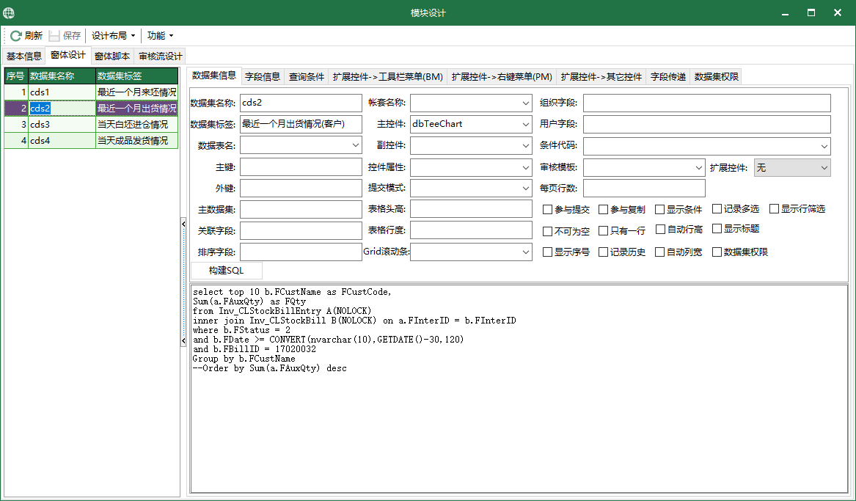Click the 用户字段 input field
Image resolution: width=856 pixels, height=501 pixels.
(x=707, y=124)
